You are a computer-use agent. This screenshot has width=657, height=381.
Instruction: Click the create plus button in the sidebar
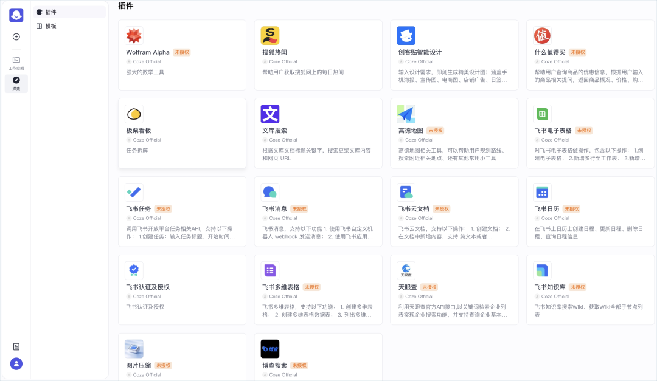point(16,36)
